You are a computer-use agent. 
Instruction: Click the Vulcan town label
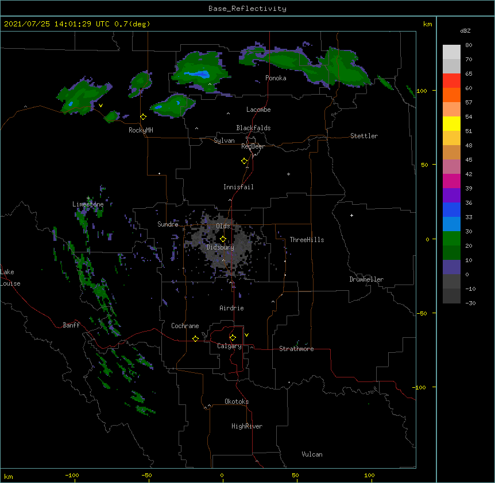click(312, 454)
